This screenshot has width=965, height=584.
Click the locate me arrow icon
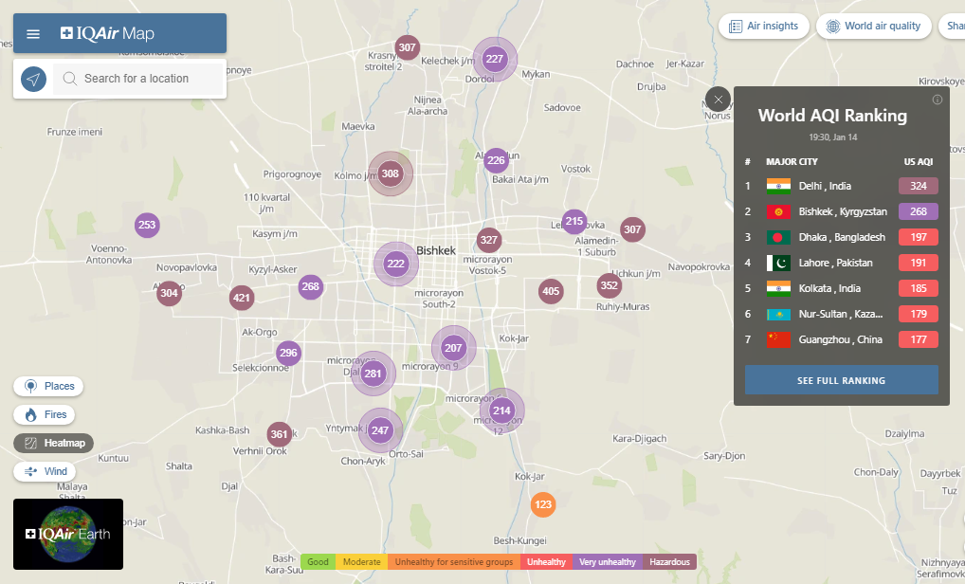pos(33,79)
